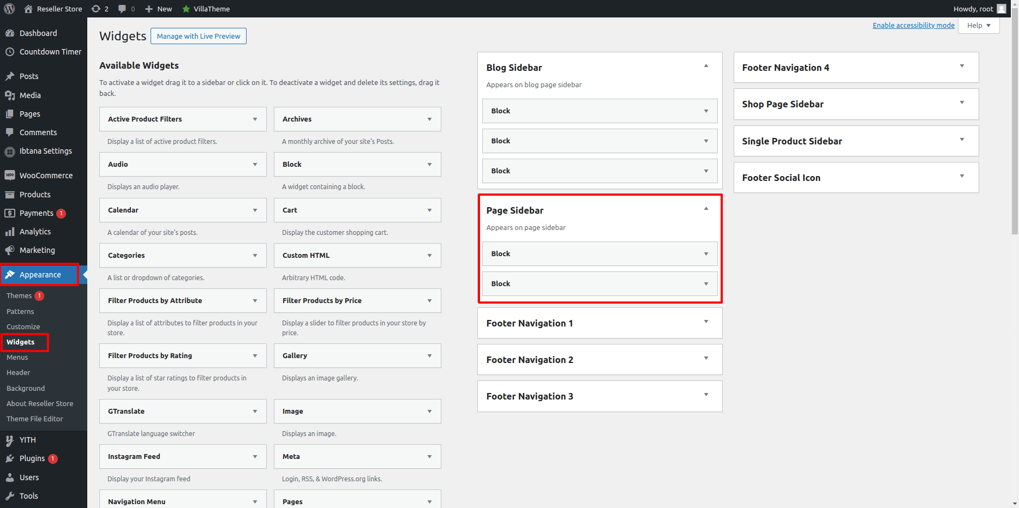Collapse the Page Sidebar panel
This screenshot has height=508, width=1019.
click(x=706, y=209)
